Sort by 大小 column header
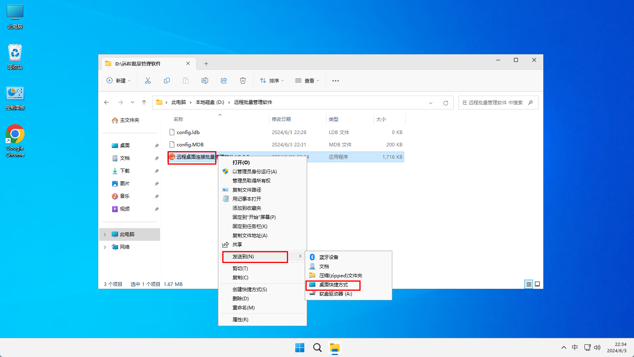Screen dimensions: 634x357 390,119
